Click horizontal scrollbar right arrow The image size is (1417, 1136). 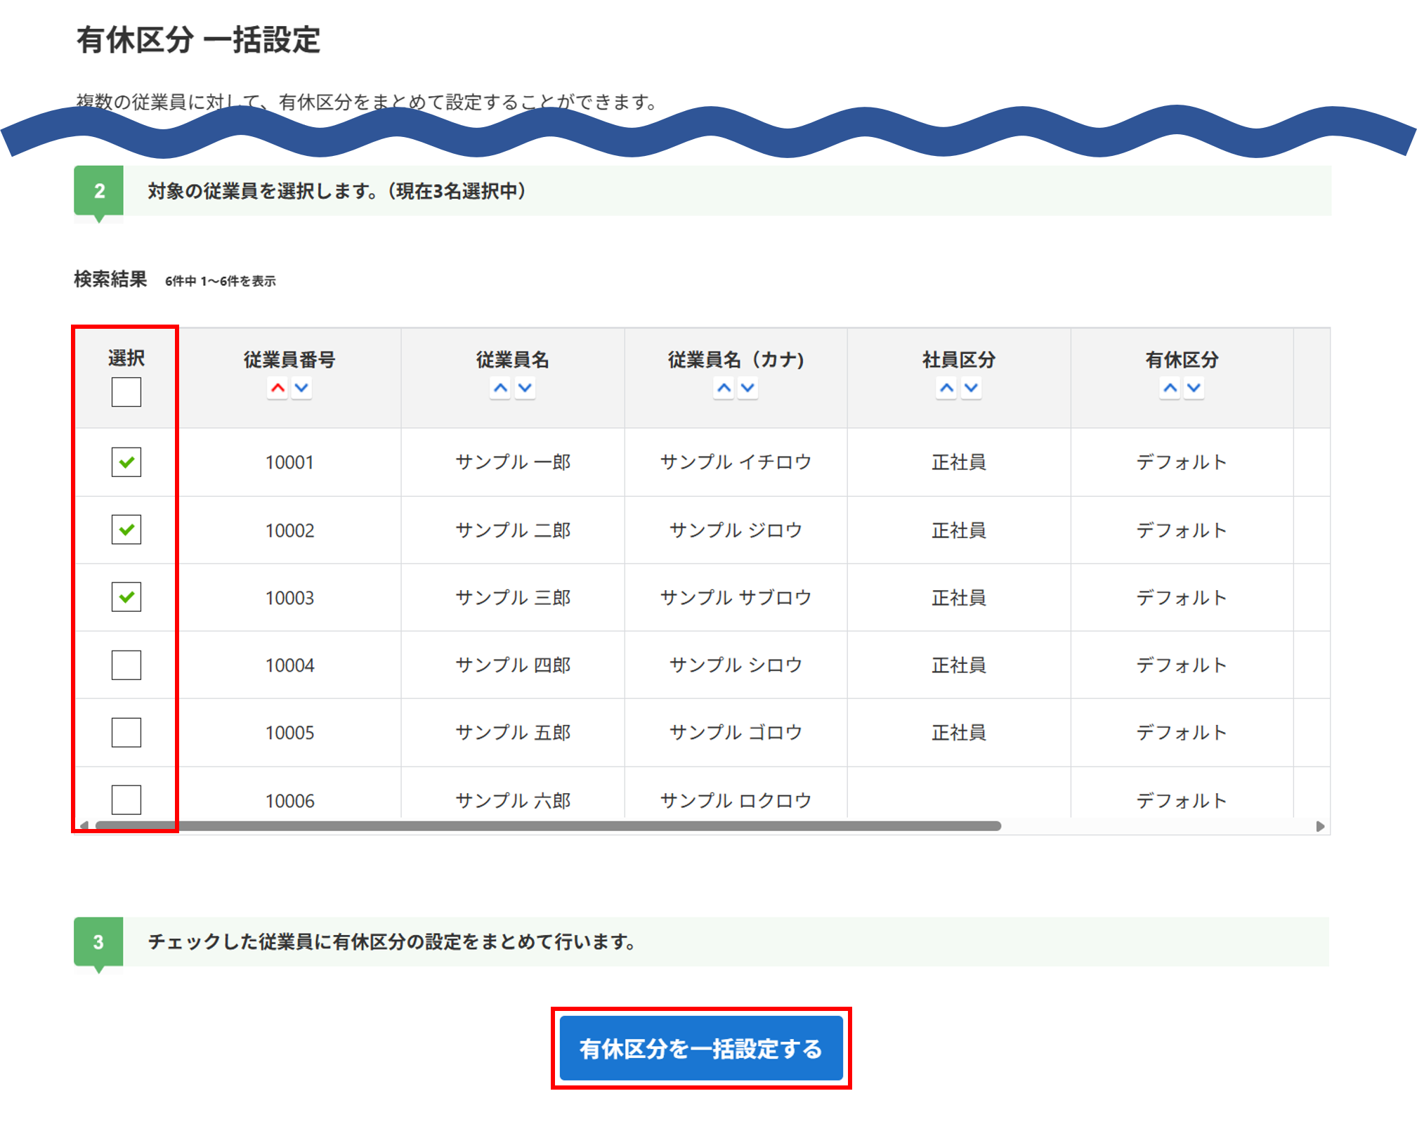pos(1320,826)
